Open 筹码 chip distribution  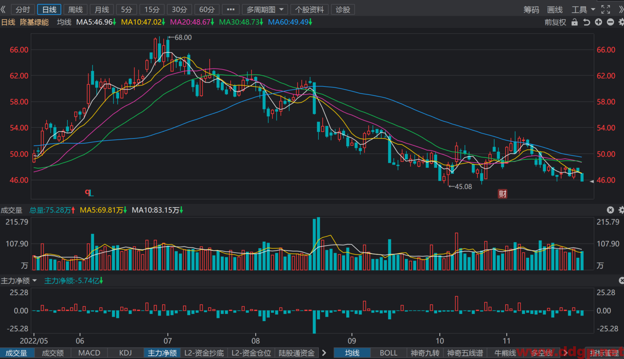[x=531, y=10]
